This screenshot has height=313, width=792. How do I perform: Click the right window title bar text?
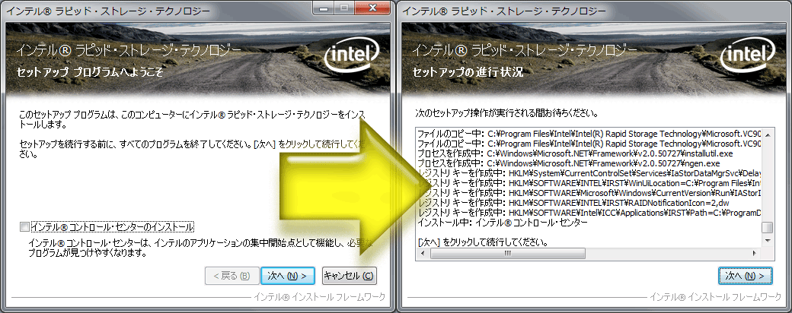tap(503, 10)
